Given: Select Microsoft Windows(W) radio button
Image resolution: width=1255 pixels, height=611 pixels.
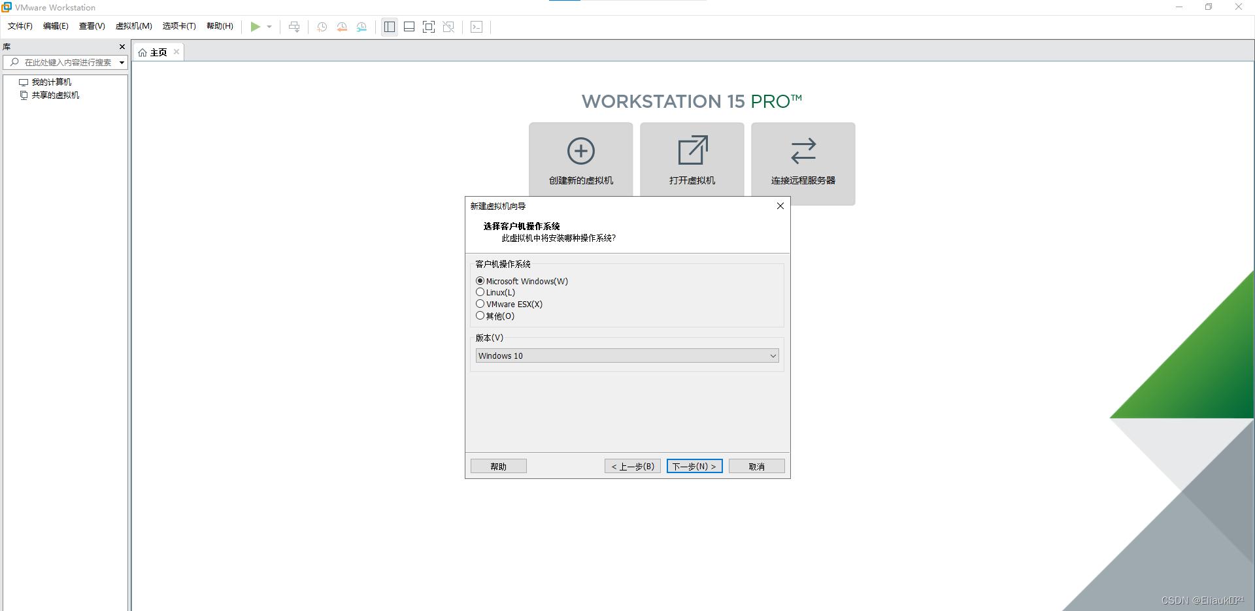Looking at the screenshot, I should 480,281.
